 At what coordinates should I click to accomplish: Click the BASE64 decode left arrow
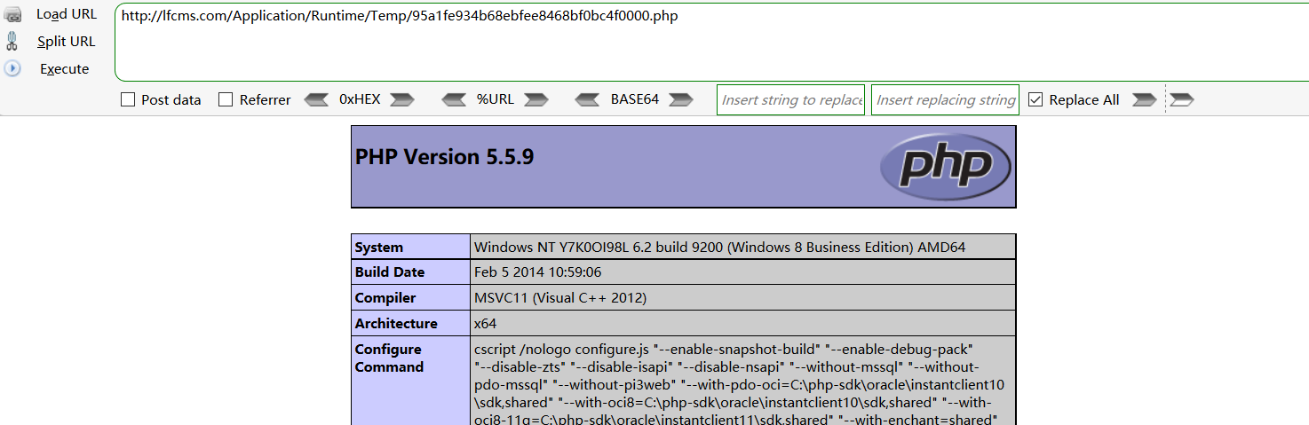[587, 99]
